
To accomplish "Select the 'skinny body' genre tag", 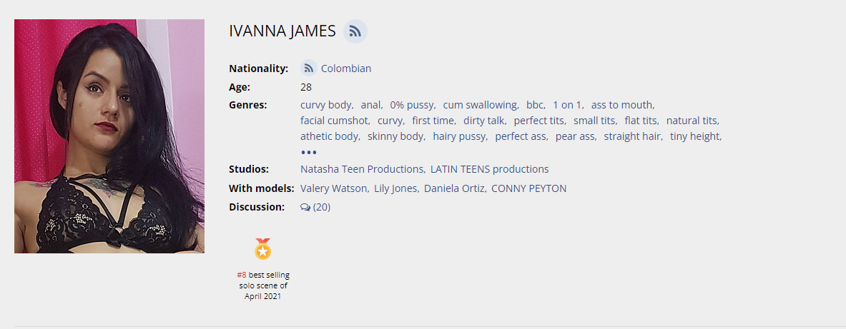I will pyautogui.click(x=395, y=136).
